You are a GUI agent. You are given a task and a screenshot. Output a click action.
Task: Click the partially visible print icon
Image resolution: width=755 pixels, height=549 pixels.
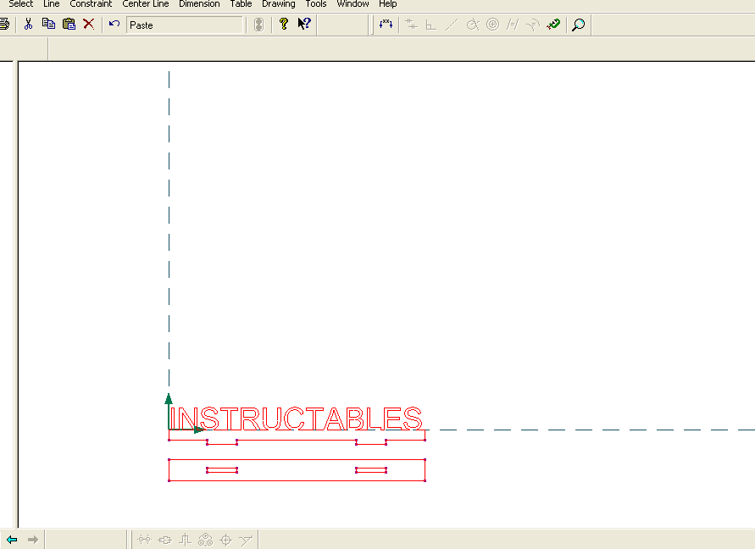pyautogui.click(x=4, y=24)
